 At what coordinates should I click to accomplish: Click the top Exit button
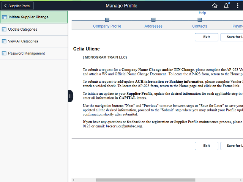[207, 37]
